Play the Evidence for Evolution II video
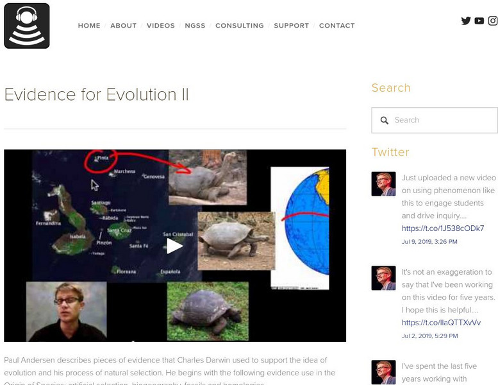Image resolution: width=498 pixels, height=385 pixels. [175, 246]
